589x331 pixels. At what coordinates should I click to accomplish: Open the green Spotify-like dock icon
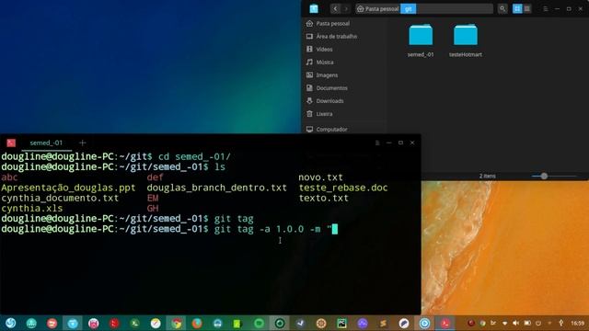[x=259, y=323]
